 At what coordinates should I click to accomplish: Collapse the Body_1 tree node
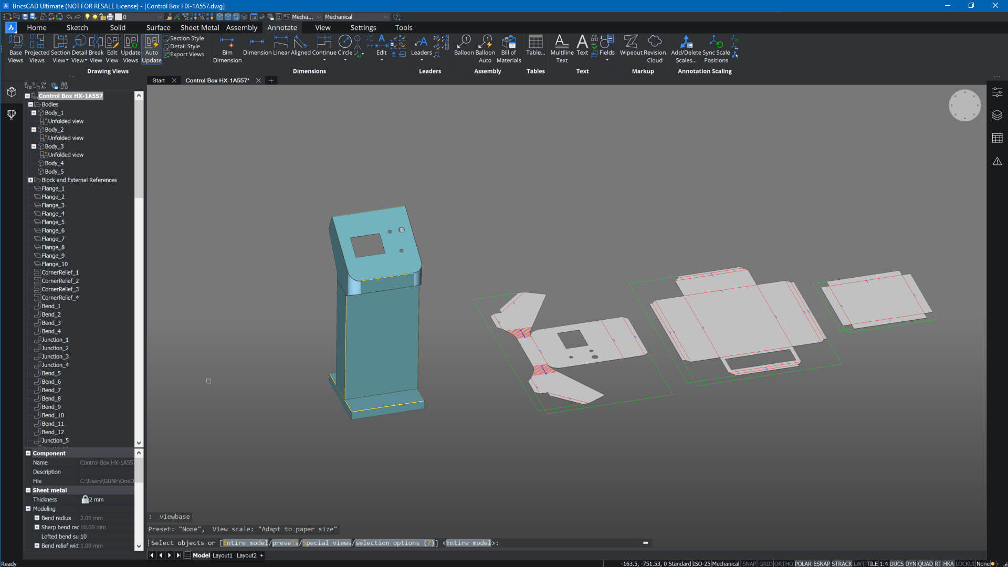[x=34, y=113]
